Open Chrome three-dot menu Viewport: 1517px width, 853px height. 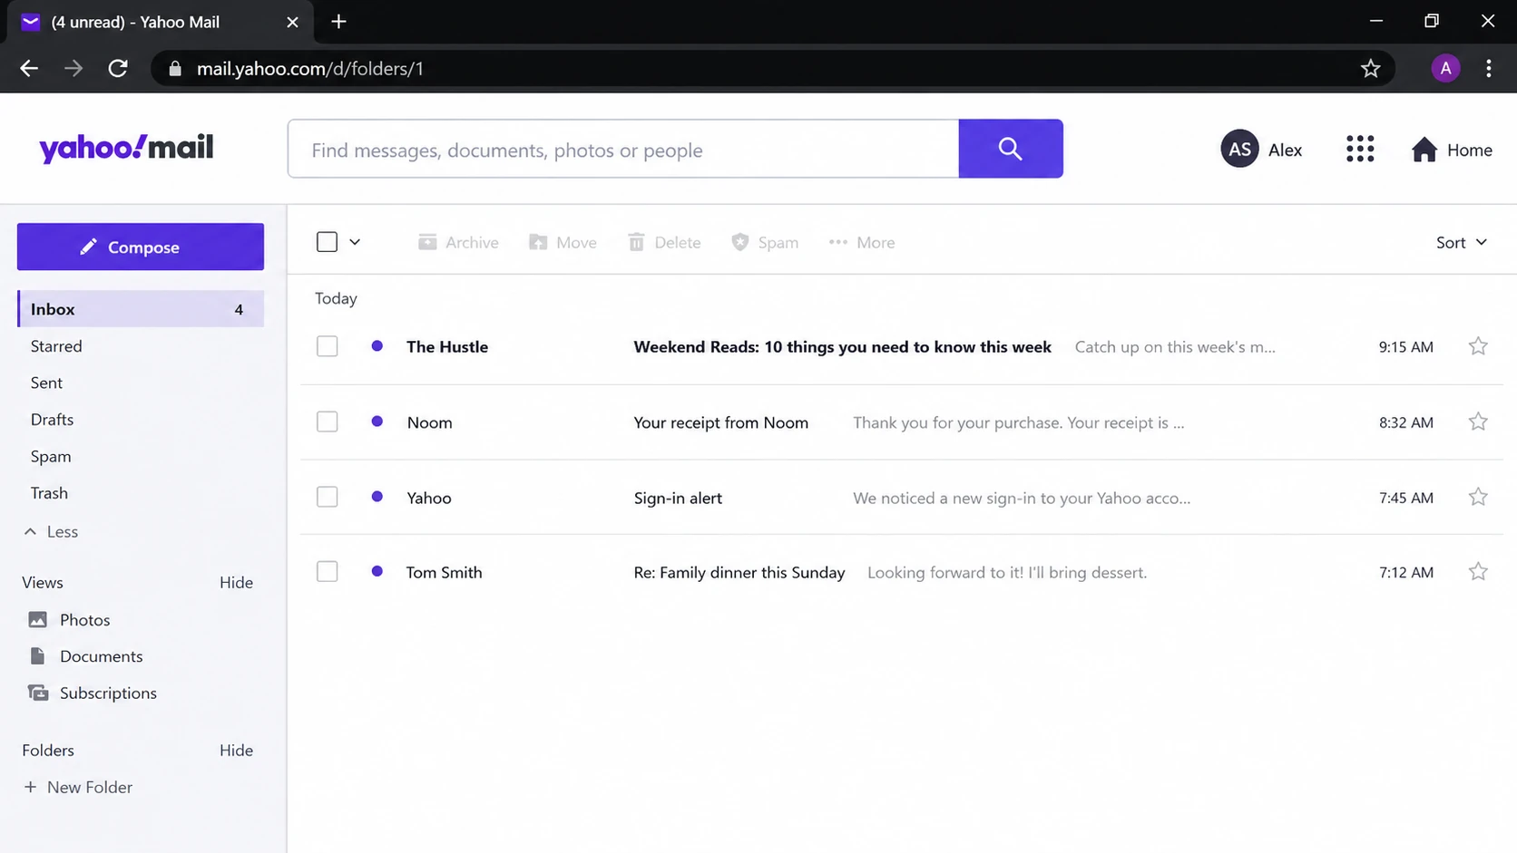1489,68
